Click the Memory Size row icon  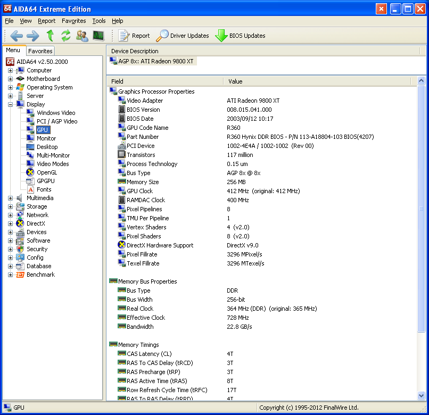(121, 181)
